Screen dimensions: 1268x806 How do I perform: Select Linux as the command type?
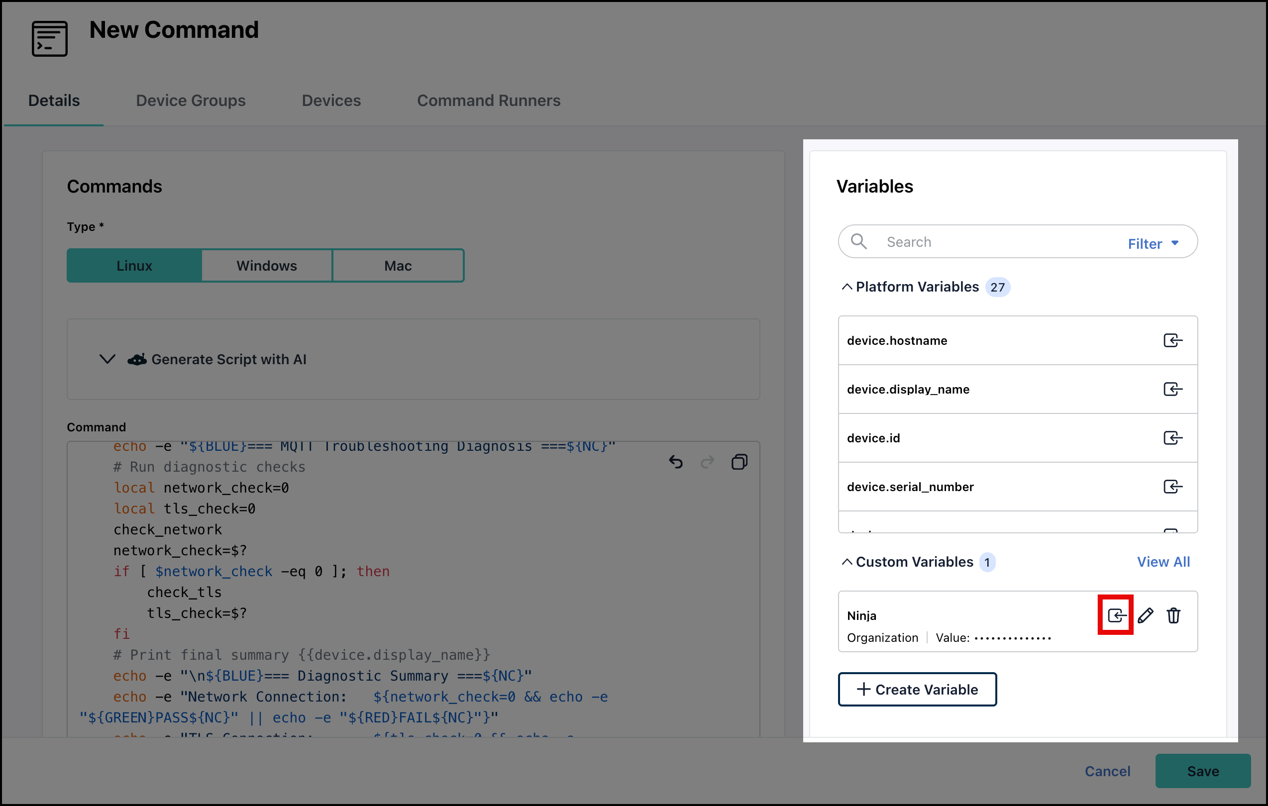point(134,265)
